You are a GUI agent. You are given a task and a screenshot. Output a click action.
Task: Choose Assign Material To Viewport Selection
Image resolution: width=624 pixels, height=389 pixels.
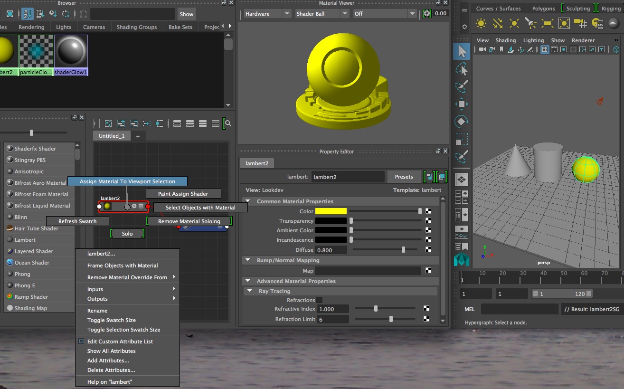127,181
